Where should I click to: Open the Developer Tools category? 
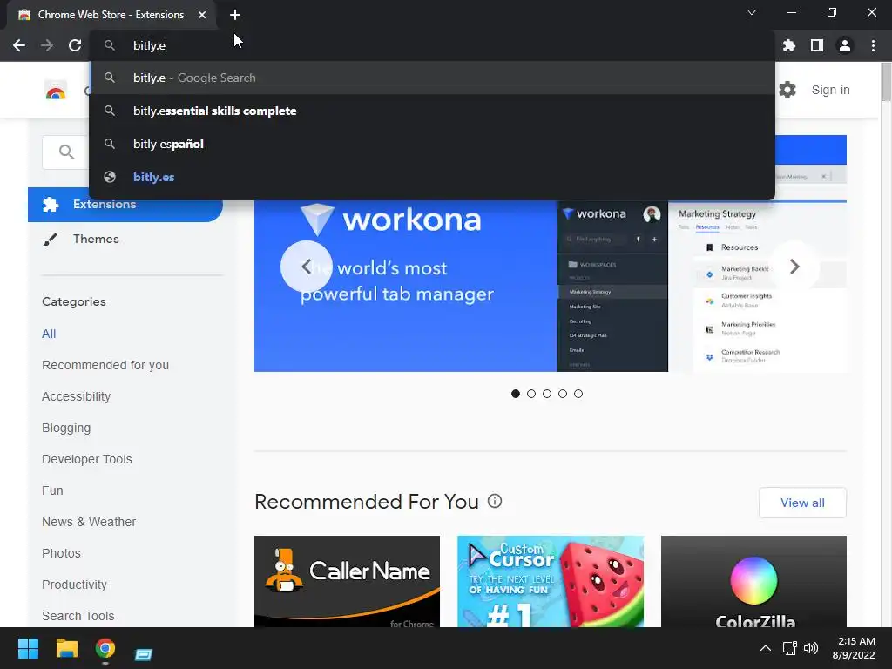tap(87, 459)
